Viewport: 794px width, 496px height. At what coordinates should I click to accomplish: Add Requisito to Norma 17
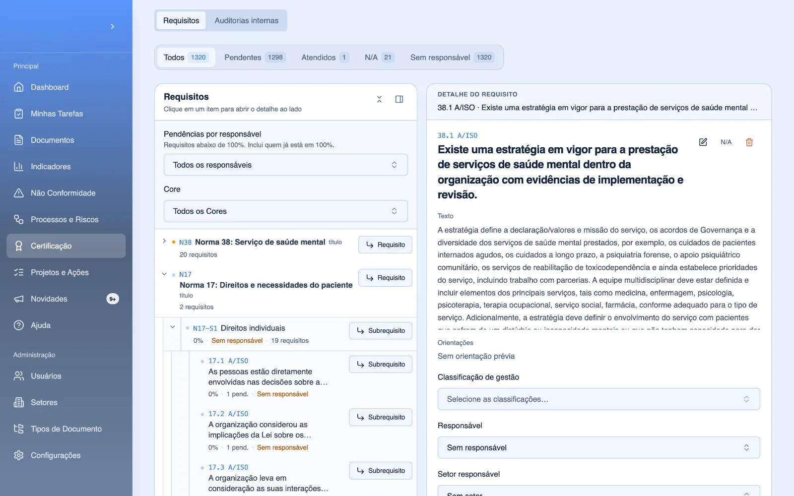point(385,278)
